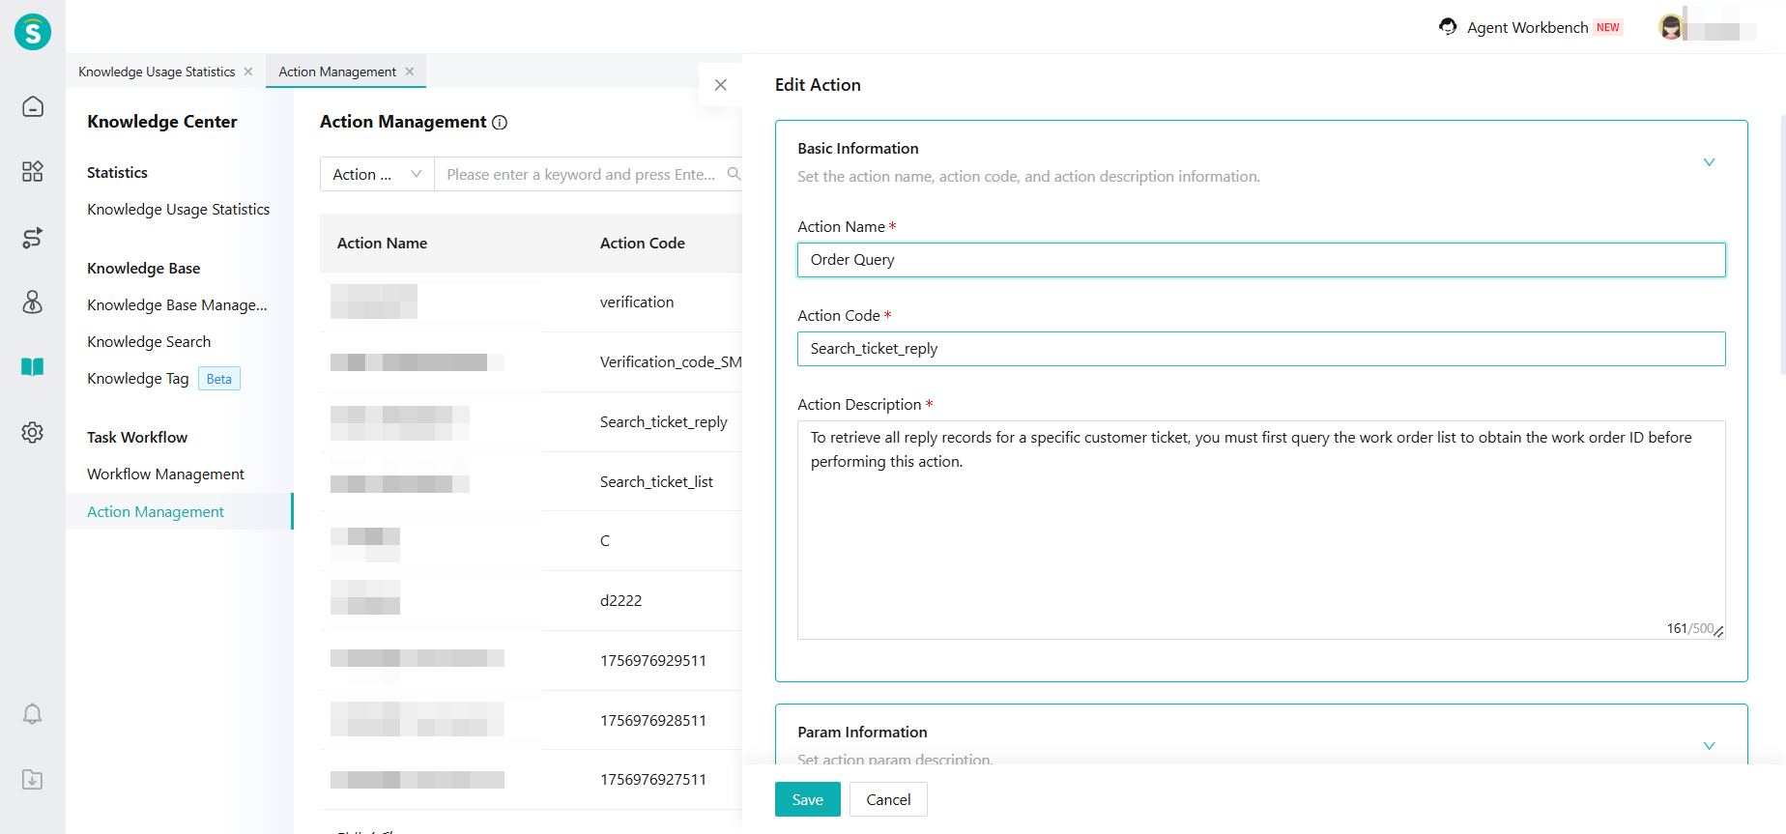Open the apps grid icon in sidebar
This screenshot has width=1786, height=834.
coord(33,172)
